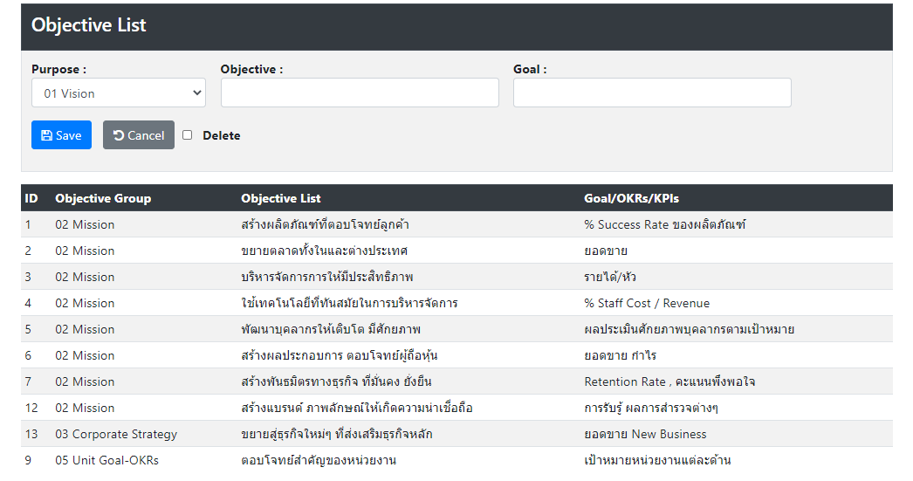Select table row with ID 1

456,224
